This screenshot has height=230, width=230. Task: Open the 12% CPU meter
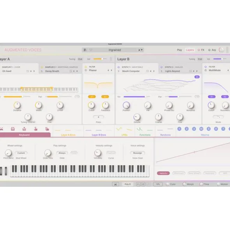click(x=158, y=184)
